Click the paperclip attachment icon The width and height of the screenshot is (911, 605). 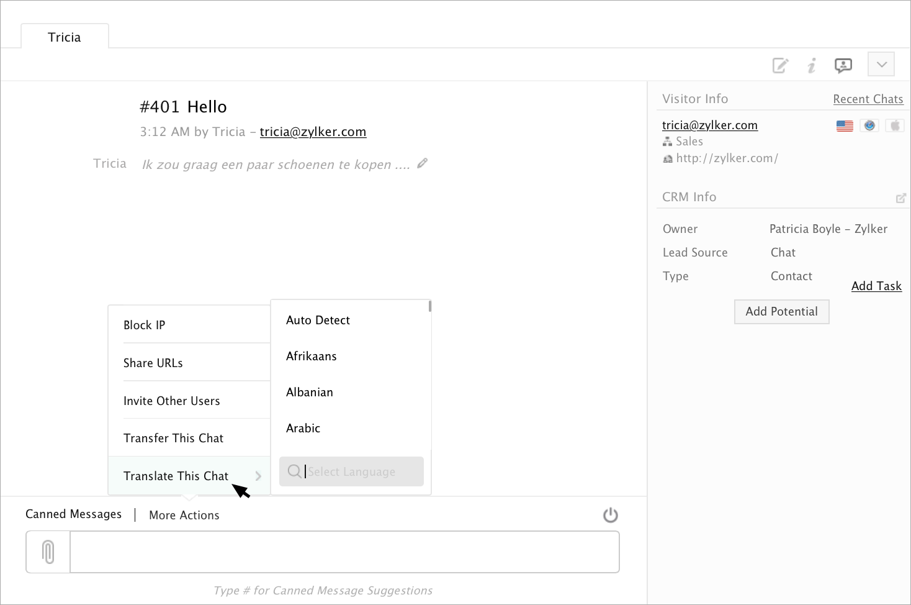click(x=48, y=552)
